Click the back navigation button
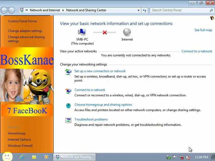 point(4,10)
